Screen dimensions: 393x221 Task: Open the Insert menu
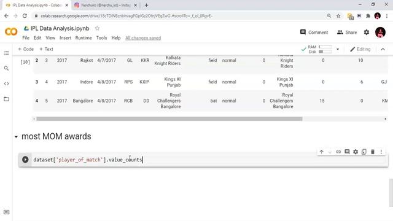pos(65,38)
